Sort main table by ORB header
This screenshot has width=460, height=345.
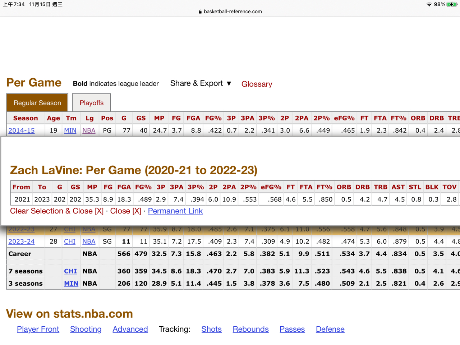418,118
